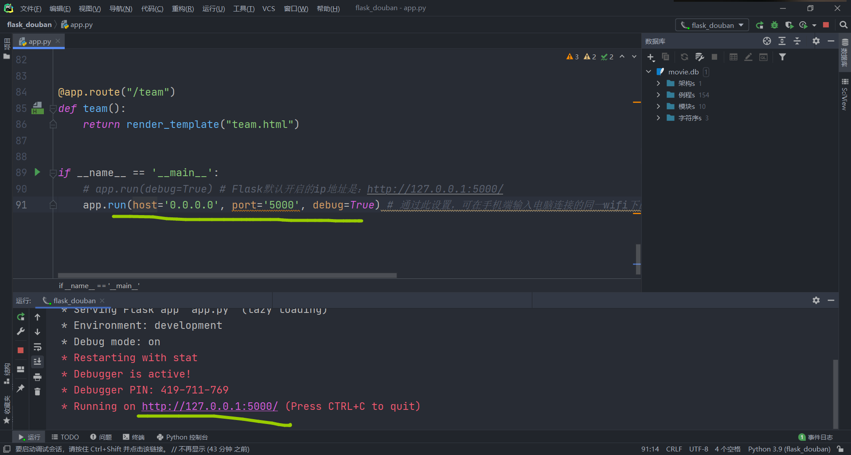Image resolution: width=851 pixels, height=455 pixels.
Task: Switch to the 终端 terminal tab
Action: (134, 437)
